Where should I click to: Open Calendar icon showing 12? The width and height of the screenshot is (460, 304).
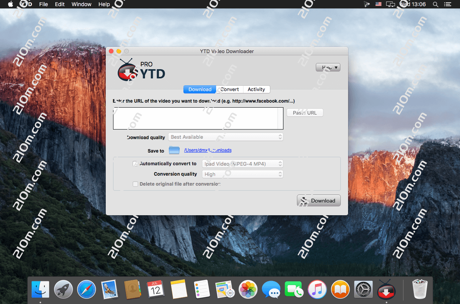(x=155, y=289)
